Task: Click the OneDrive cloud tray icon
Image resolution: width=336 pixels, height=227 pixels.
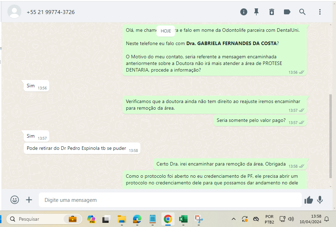Action: coord(256,219)
